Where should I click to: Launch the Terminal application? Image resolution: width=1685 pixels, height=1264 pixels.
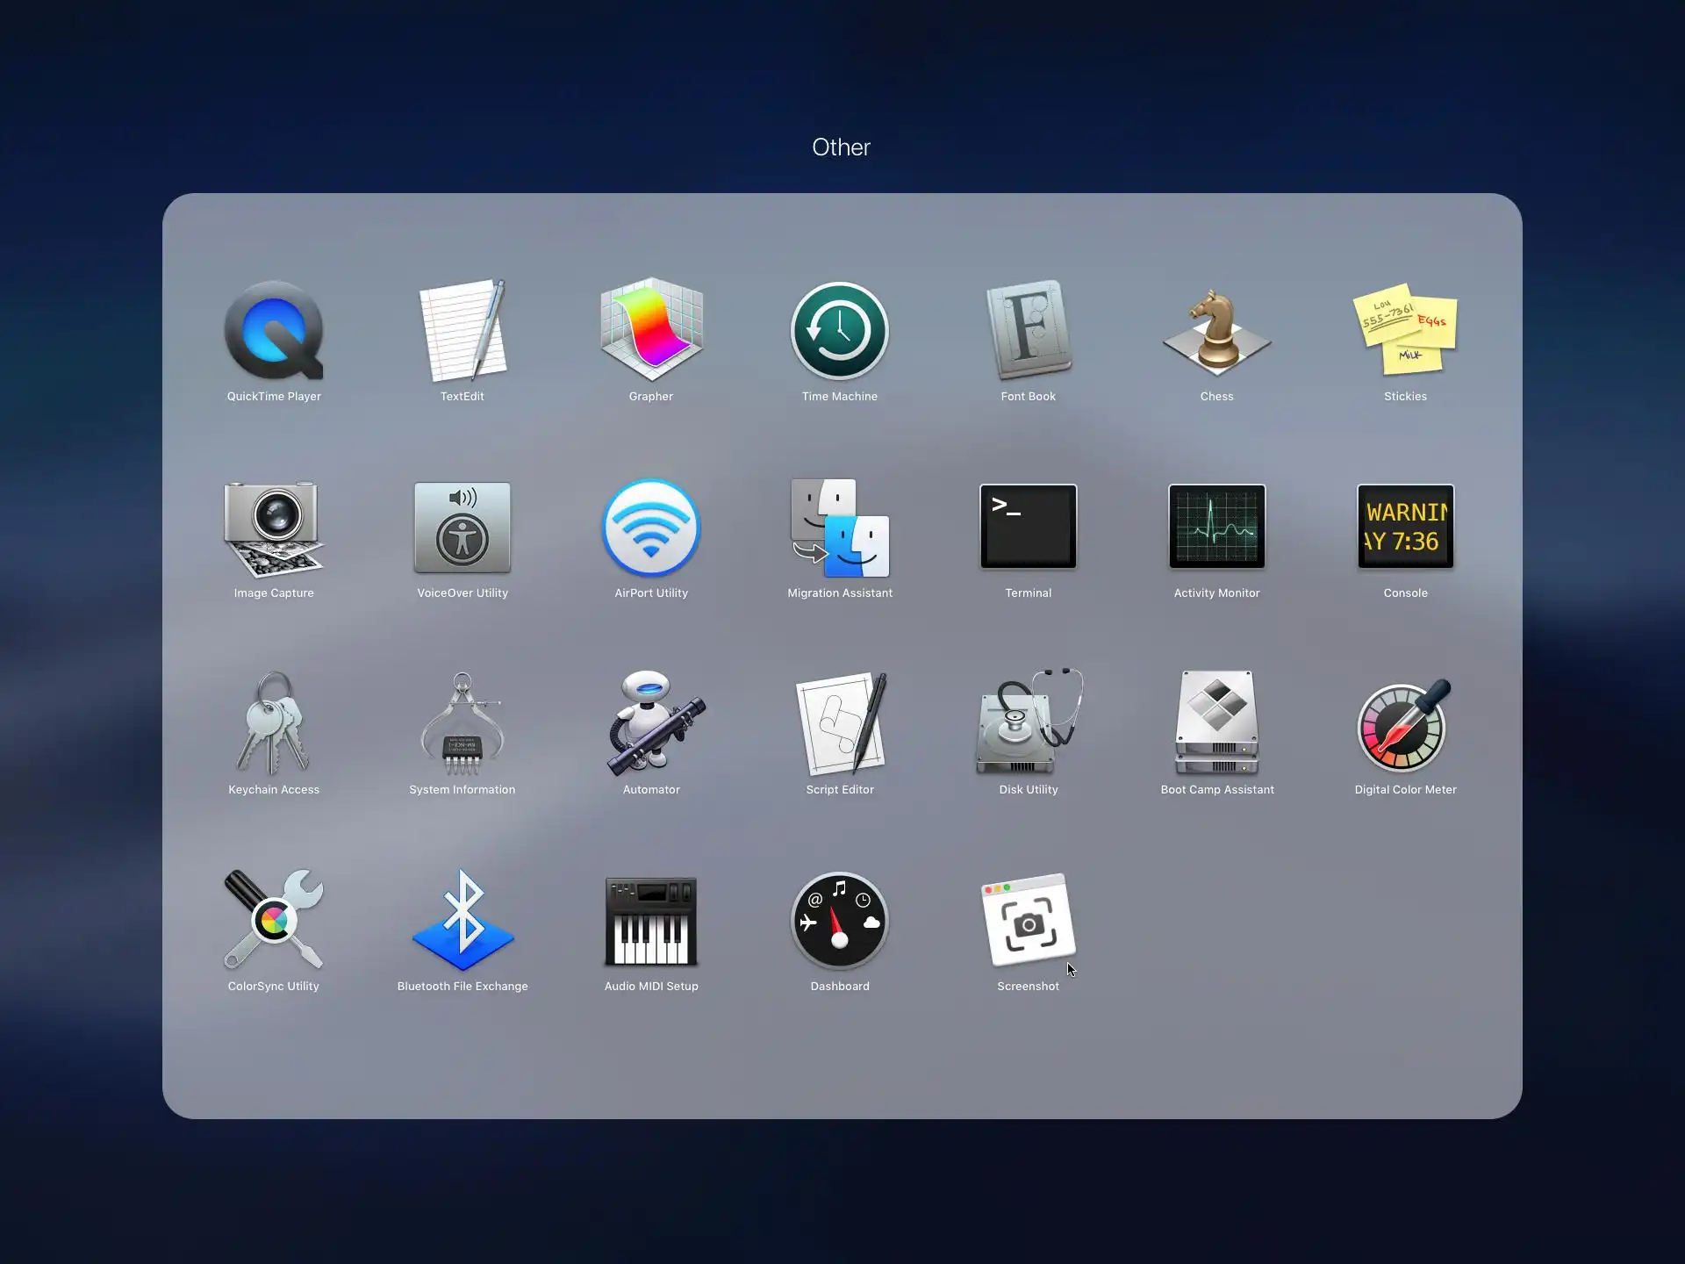coord(1028,527)
